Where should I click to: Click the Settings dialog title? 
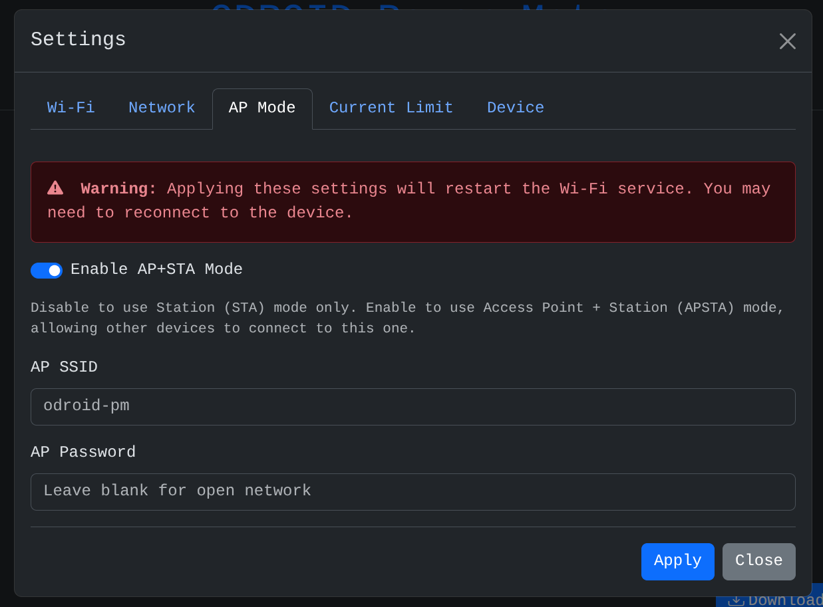pos(79,40)
